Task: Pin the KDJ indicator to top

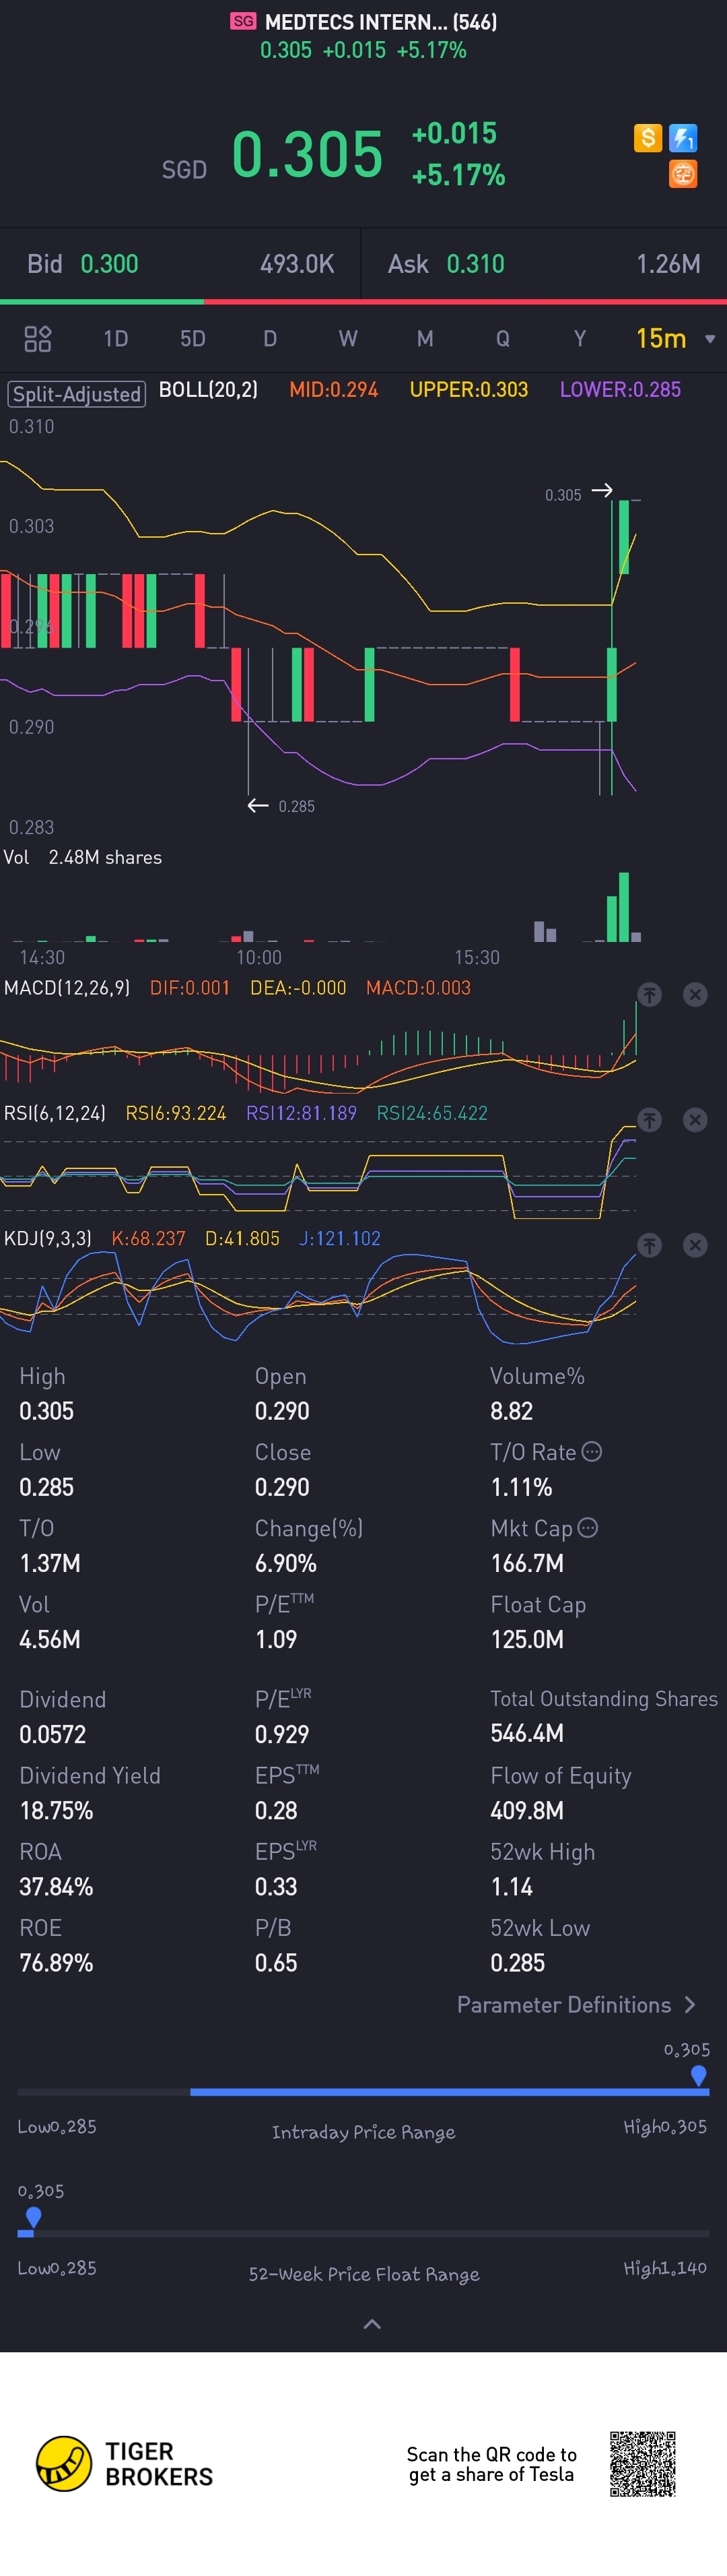Action: tap(649, 1245)
